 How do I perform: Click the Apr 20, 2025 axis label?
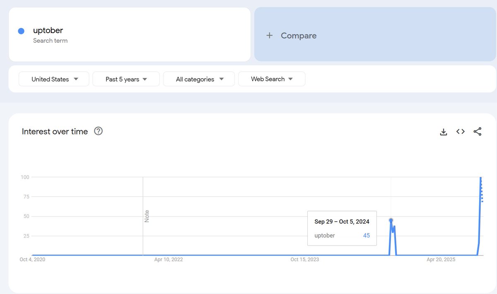441,260
